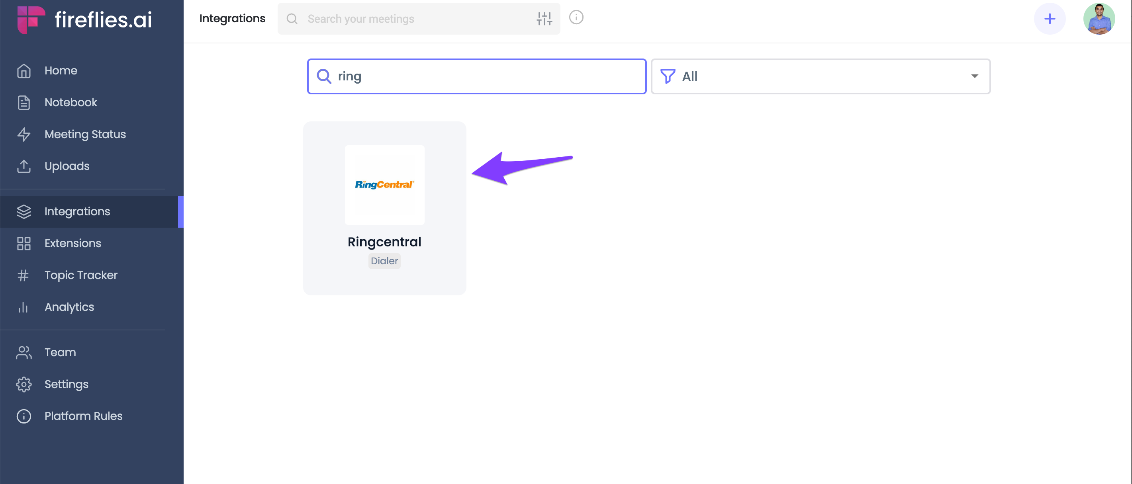The image size is (1132, 484).
Task: Click the info icon beside search bar
Action: [576, 18]
